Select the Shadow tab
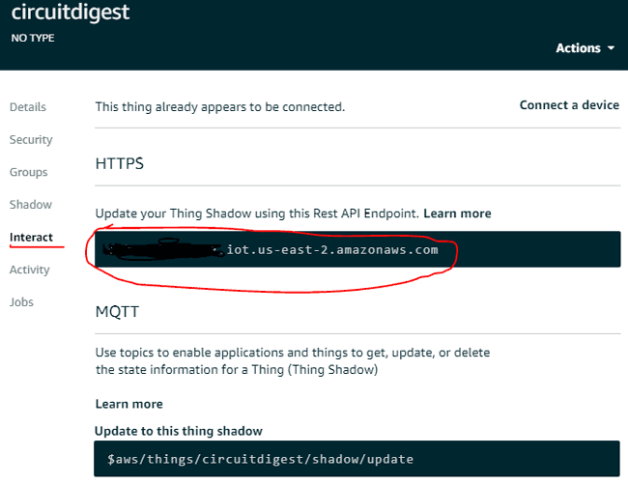This screenshot has width=628, height=484. click(x=31, y=205)
